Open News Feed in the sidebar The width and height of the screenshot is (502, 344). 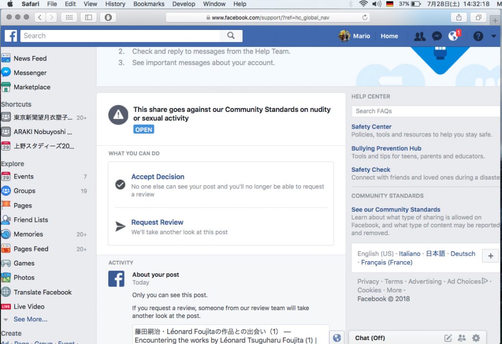[x=30, y=58]
